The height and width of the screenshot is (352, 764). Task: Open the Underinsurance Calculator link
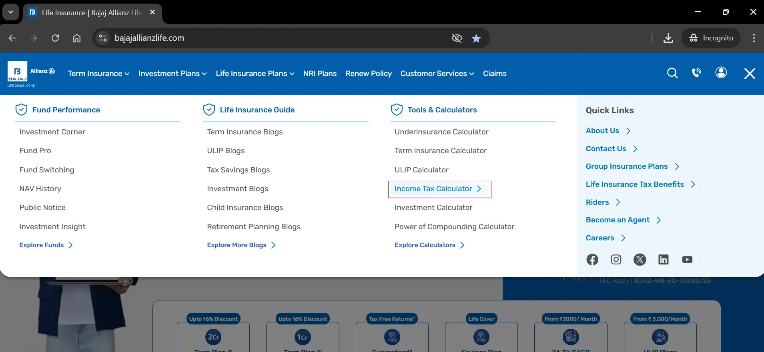pyautogui.click(x=441, y=132)
